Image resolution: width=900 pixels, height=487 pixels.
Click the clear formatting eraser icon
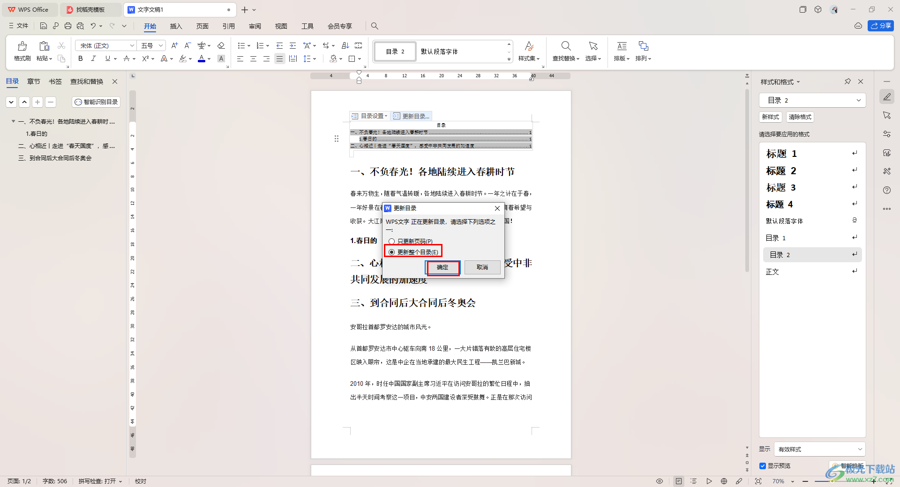tap(221, 45)
